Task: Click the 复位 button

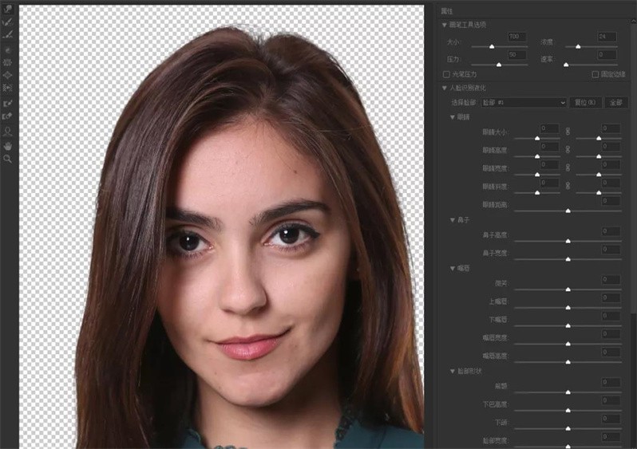Action: pyautogui.click(x=585, y=102)
